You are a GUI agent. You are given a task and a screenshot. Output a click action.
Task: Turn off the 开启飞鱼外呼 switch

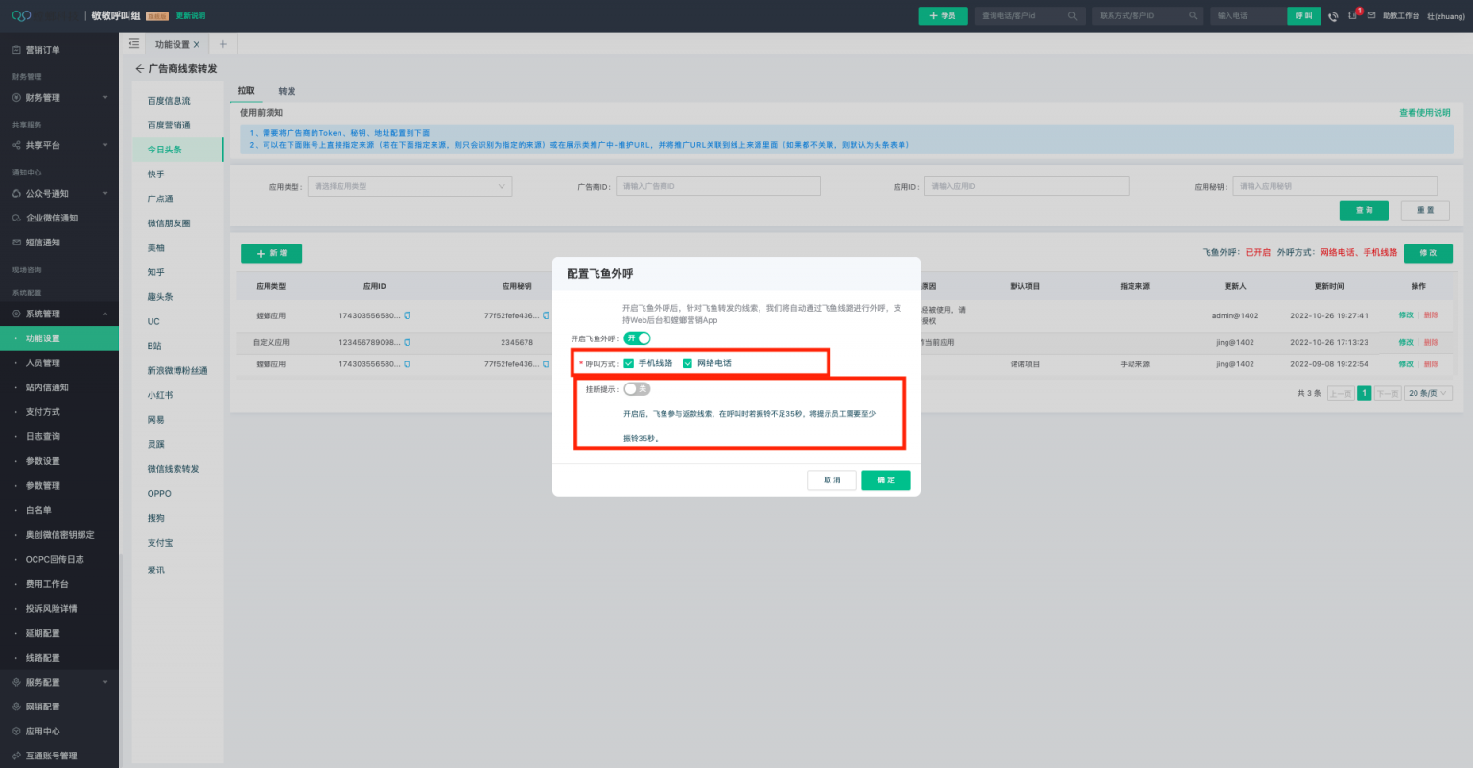point(637,338)
